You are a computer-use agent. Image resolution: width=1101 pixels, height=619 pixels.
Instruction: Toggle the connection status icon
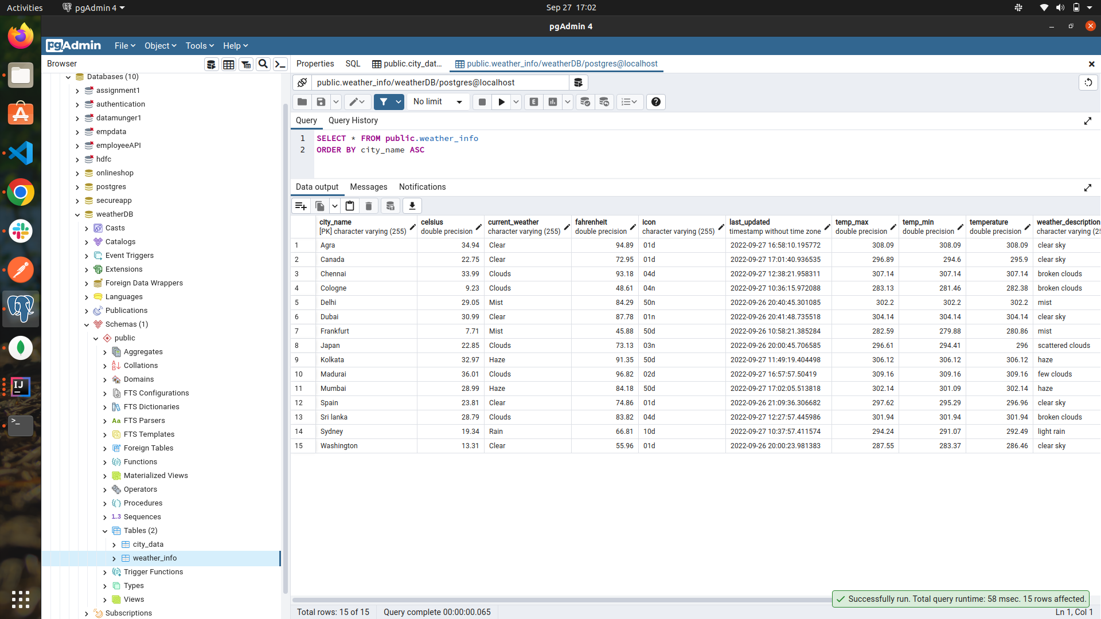pyautogui.click(x=302, y=83)
